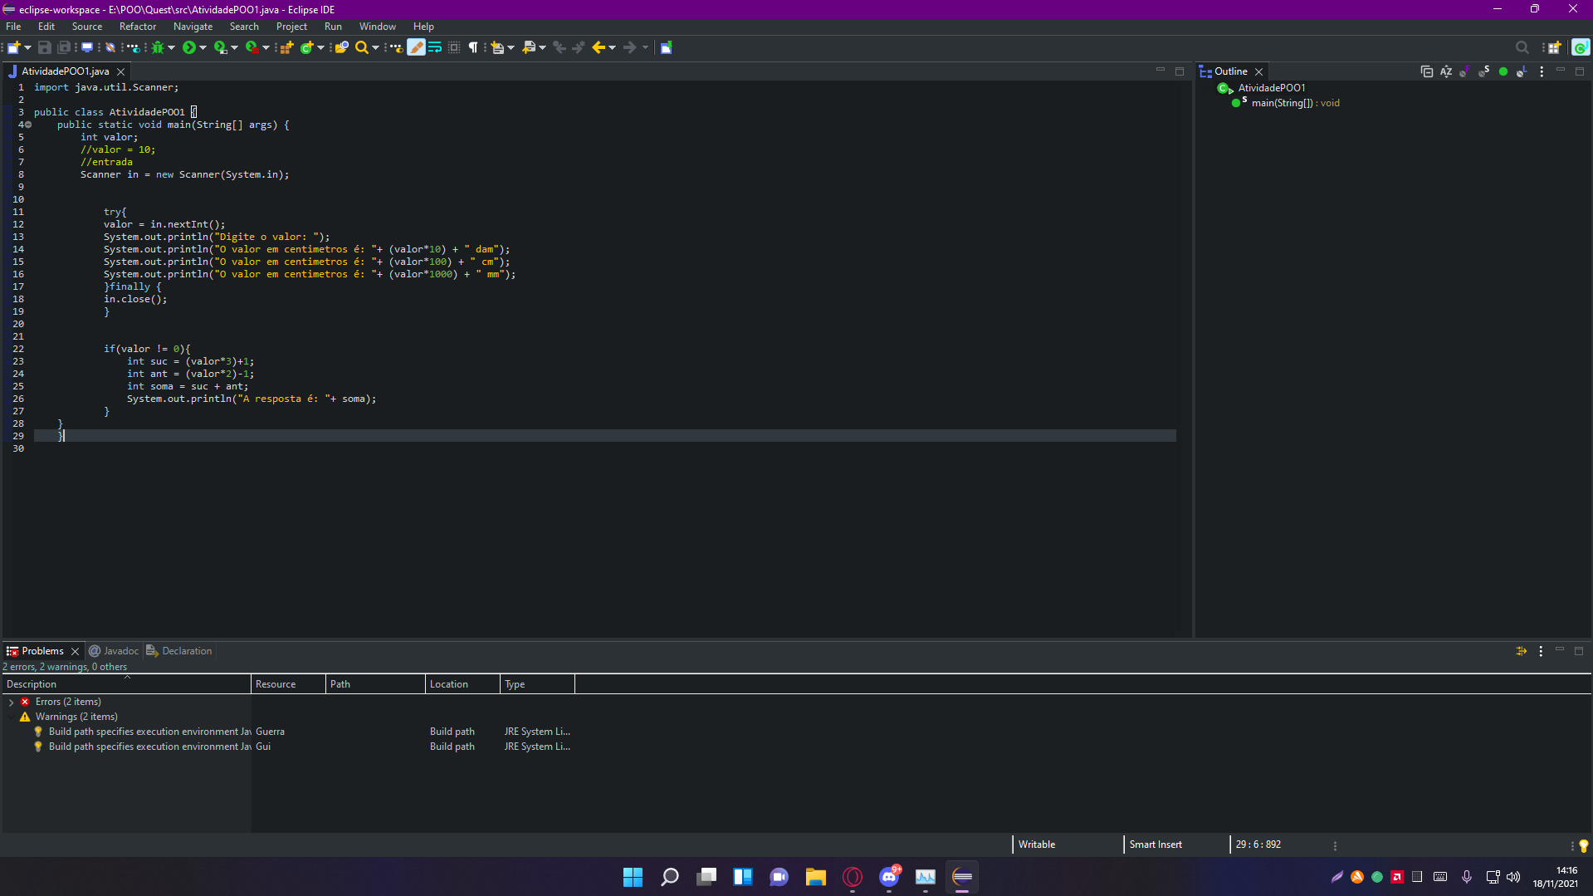Click the New Java Package icon
Image resolution: width=1593 pixels, height=896 pixels.
pyautogui.click(x=286, y=47)
